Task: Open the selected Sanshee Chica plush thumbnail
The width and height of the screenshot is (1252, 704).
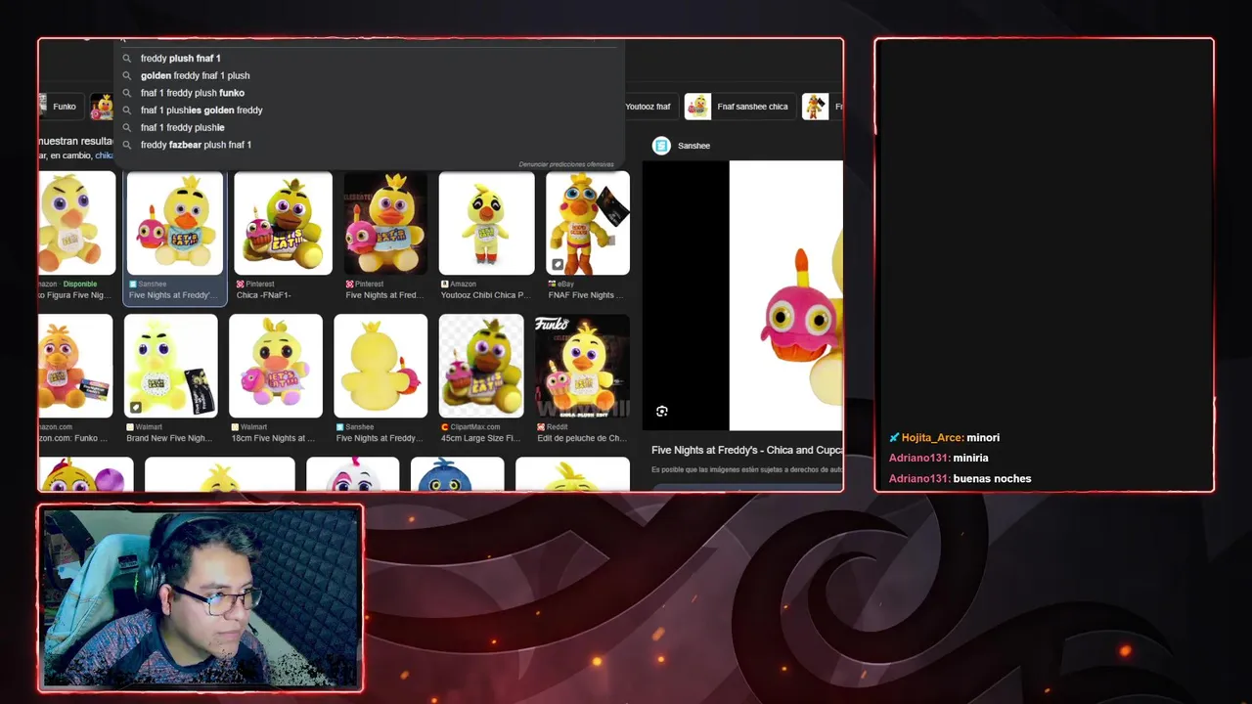Action: pos(175,224)
